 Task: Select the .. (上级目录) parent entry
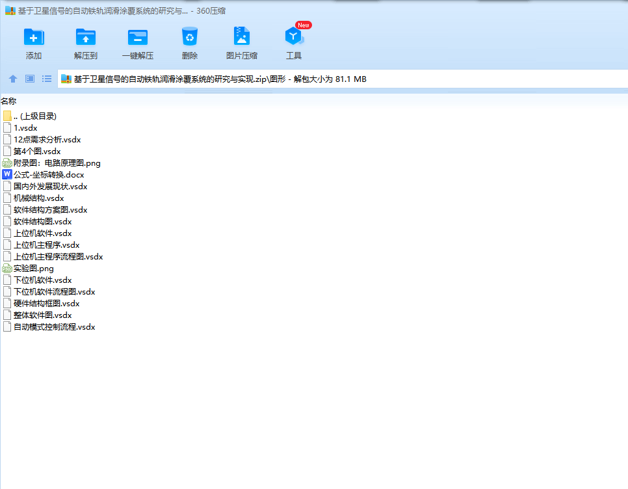point(35,116)
